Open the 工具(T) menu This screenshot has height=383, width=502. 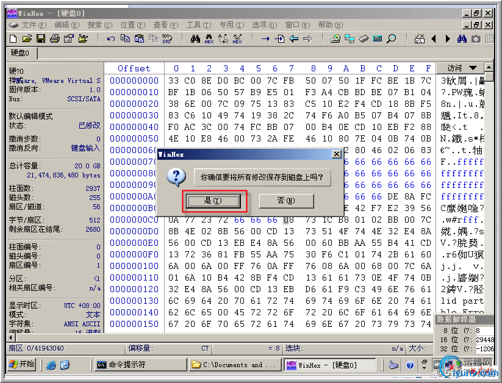199,25
